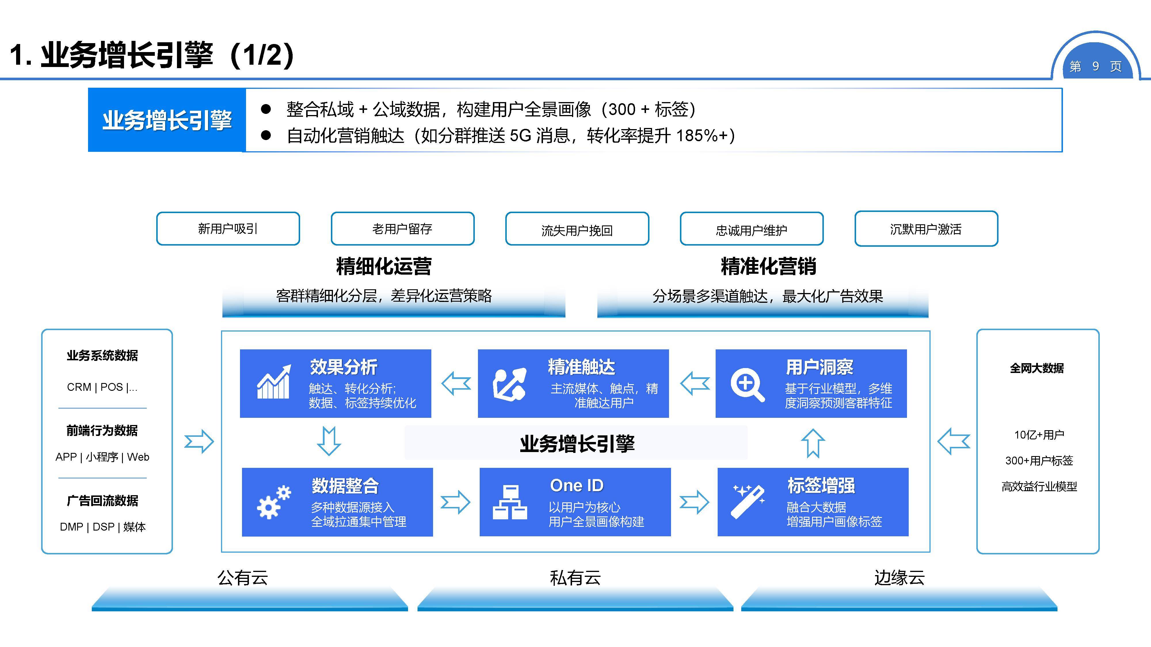
Task: Click the page number badge showing 第 9 页
Action: (1096, 66)
